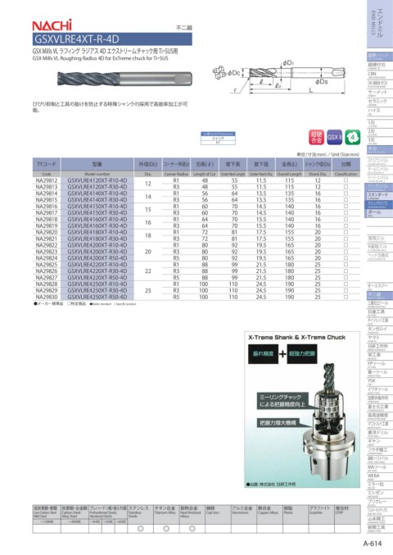Image resolution: width=393 pixels, height=555 pixels.
Task: Select the 東洋ドリル maker tab
Action: click(380, 433)
